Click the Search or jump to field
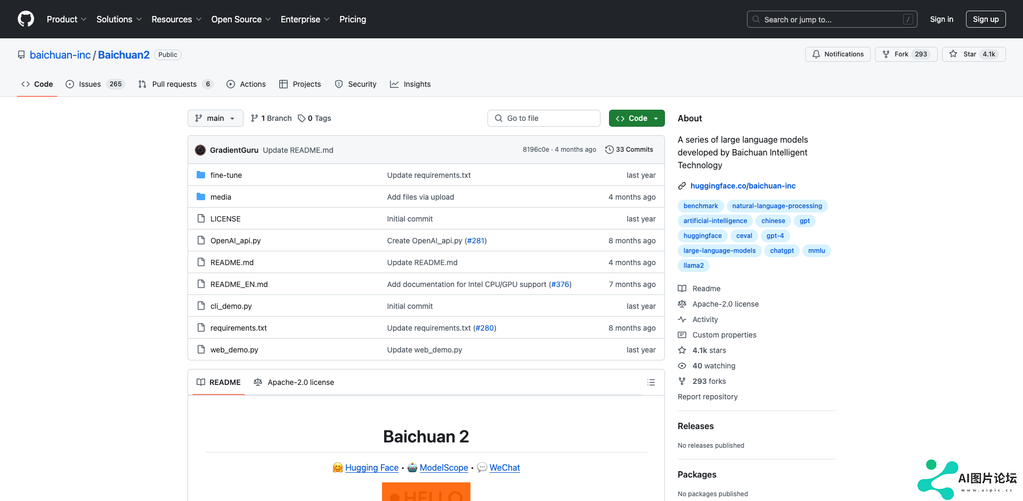Image resolution: width=1023 pixels, height=501 pixels. 832,19
